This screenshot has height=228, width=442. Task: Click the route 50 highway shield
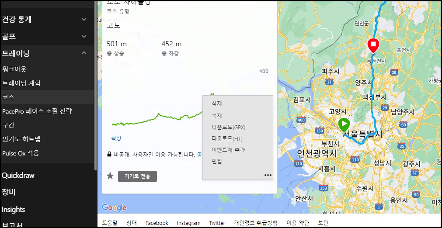coord(417,194)
